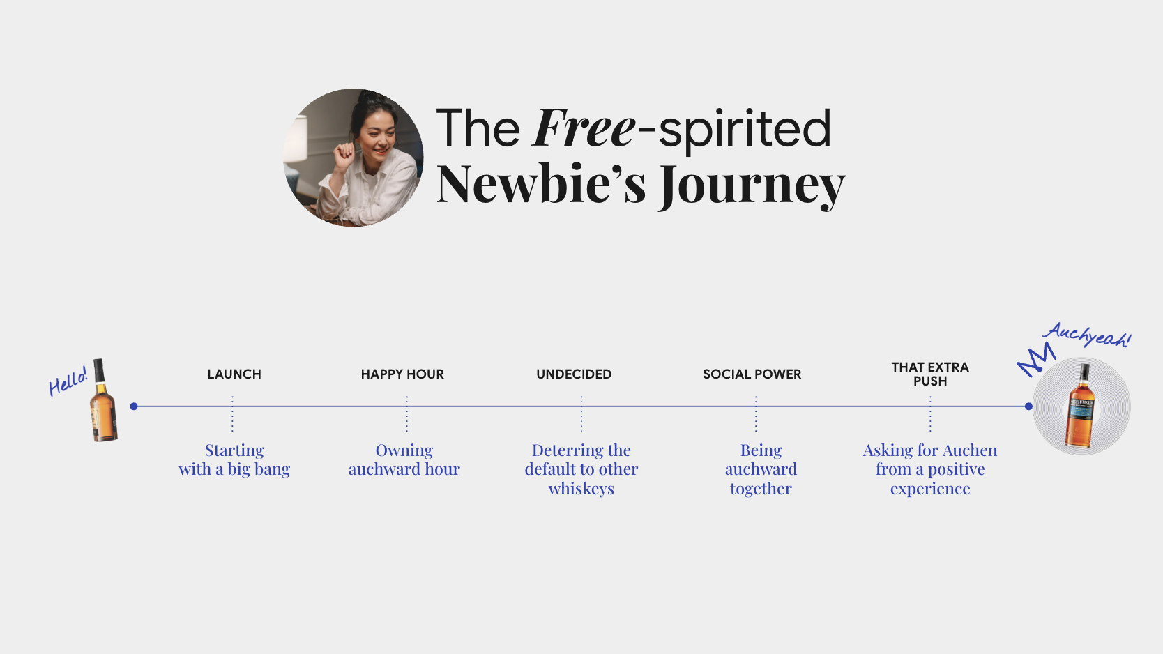Image resolution: width=1163 pixels, height=654 pixels.
Task: Select the handwritten "Auchyeah!" text
Action: [1087, 335]
